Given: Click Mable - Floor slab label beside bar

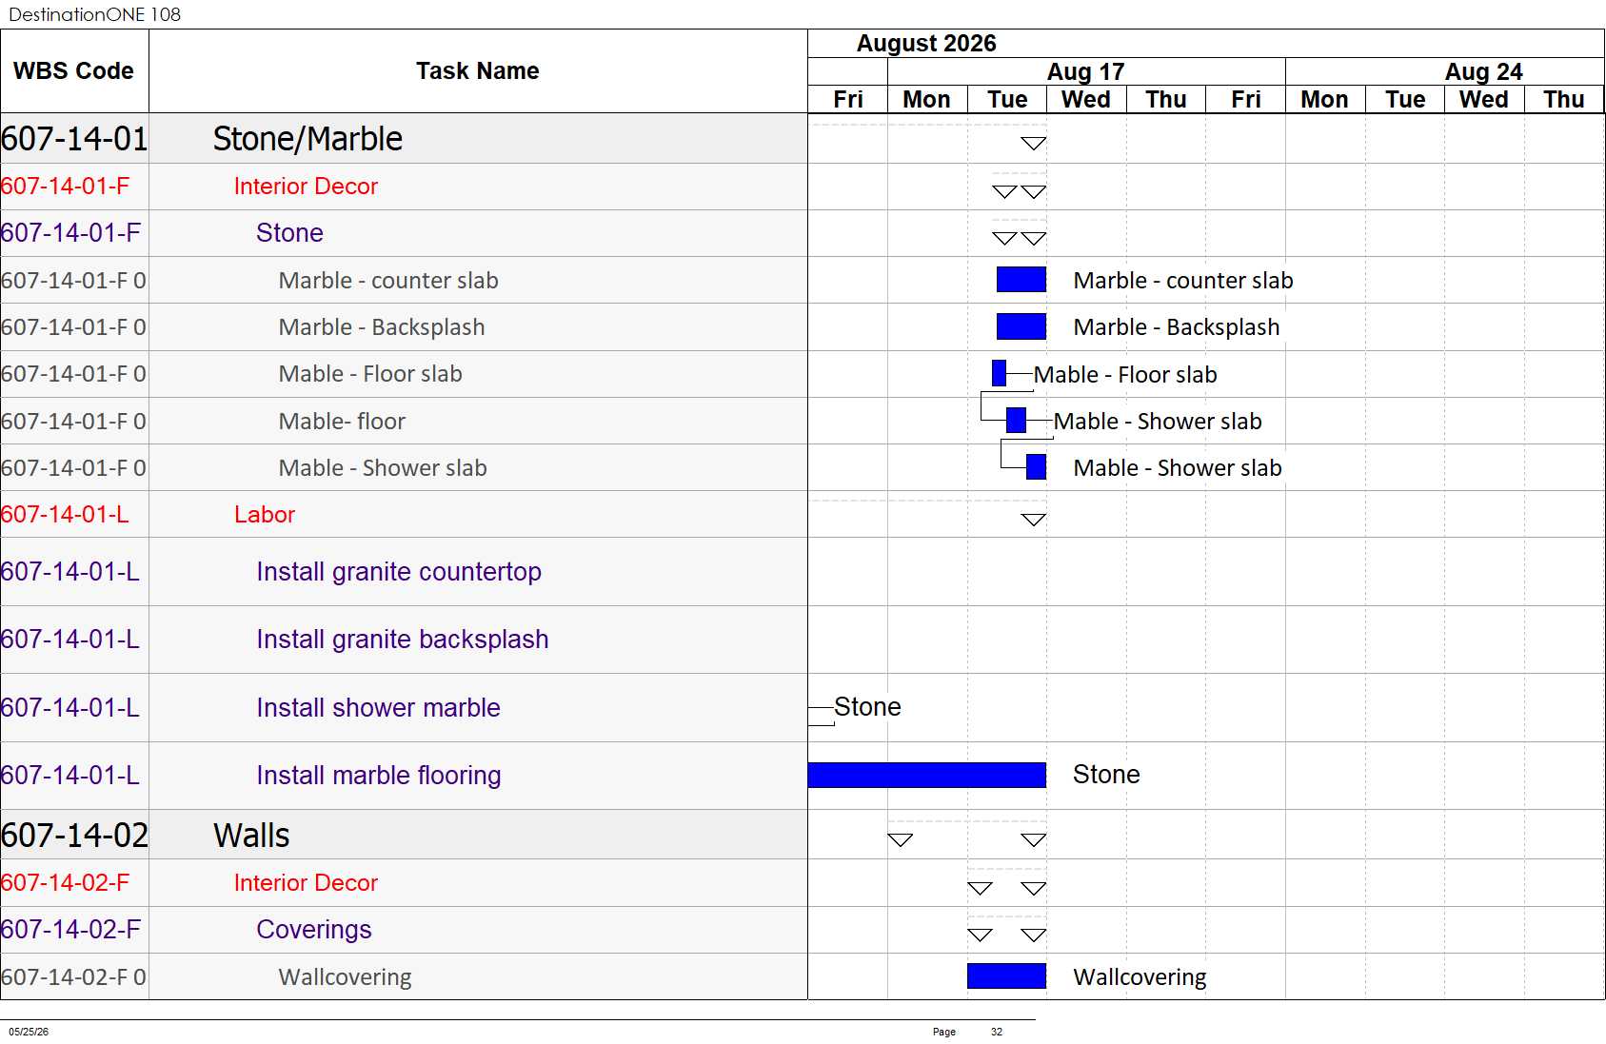Looking at the screenshot, I should pyautogui.click(x=1125, y=375).
